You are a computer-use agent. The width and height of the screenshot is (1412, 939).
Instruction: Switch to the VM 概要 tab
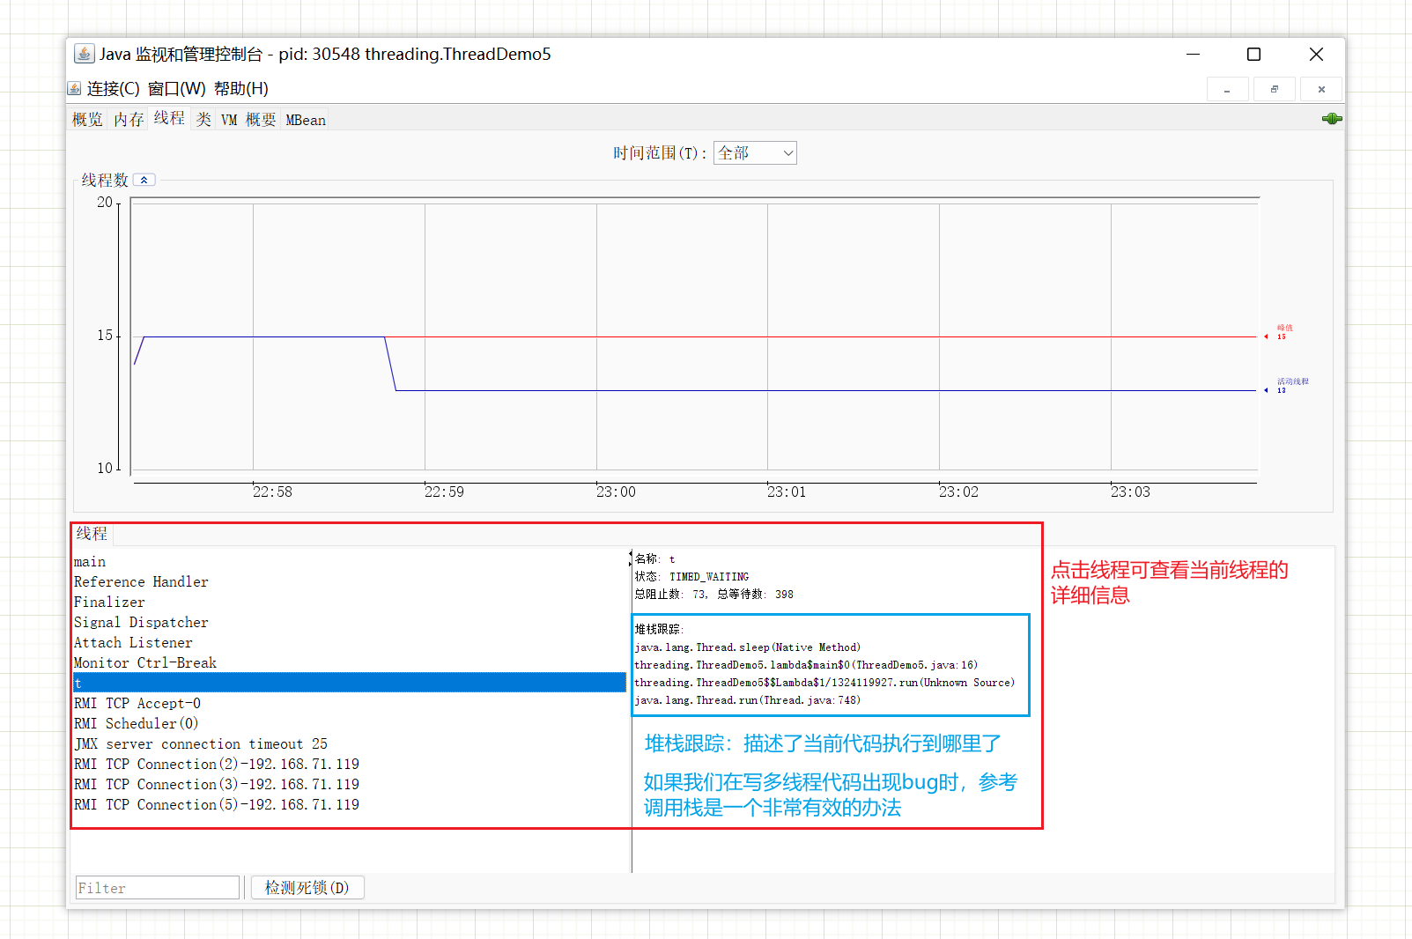coord(248,120)
